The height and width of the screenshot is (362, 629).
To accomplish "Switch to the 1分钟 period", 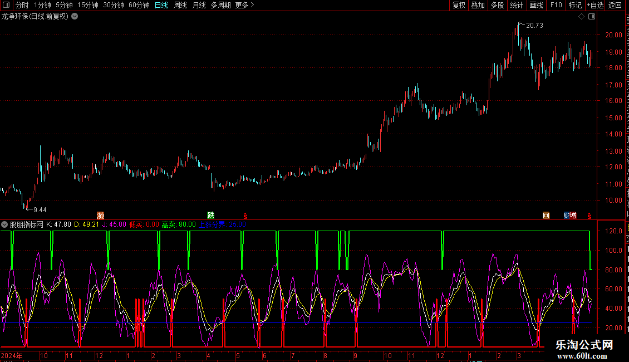I will (x=42, y=5).
